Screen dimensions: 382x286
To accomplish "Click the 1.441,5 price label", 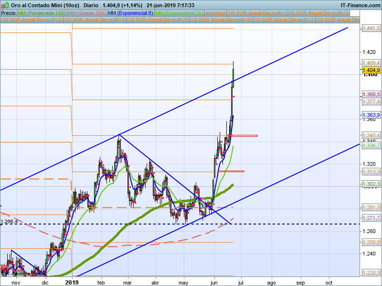I will [x=371, y=28].
